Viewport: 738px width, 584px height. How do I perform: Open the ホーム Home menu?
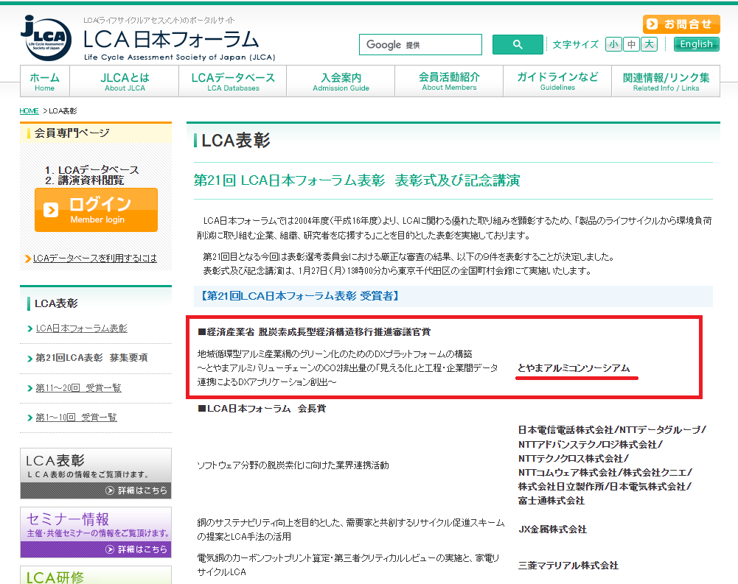click(x=45, y=81)
